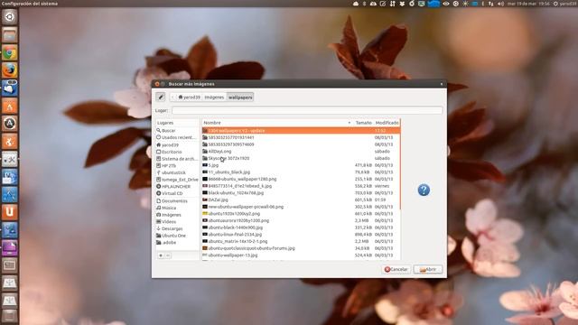Open the Ubuntu Dash home launcher icon
Viewport: 578px width, 325px height.
[10, 16]
